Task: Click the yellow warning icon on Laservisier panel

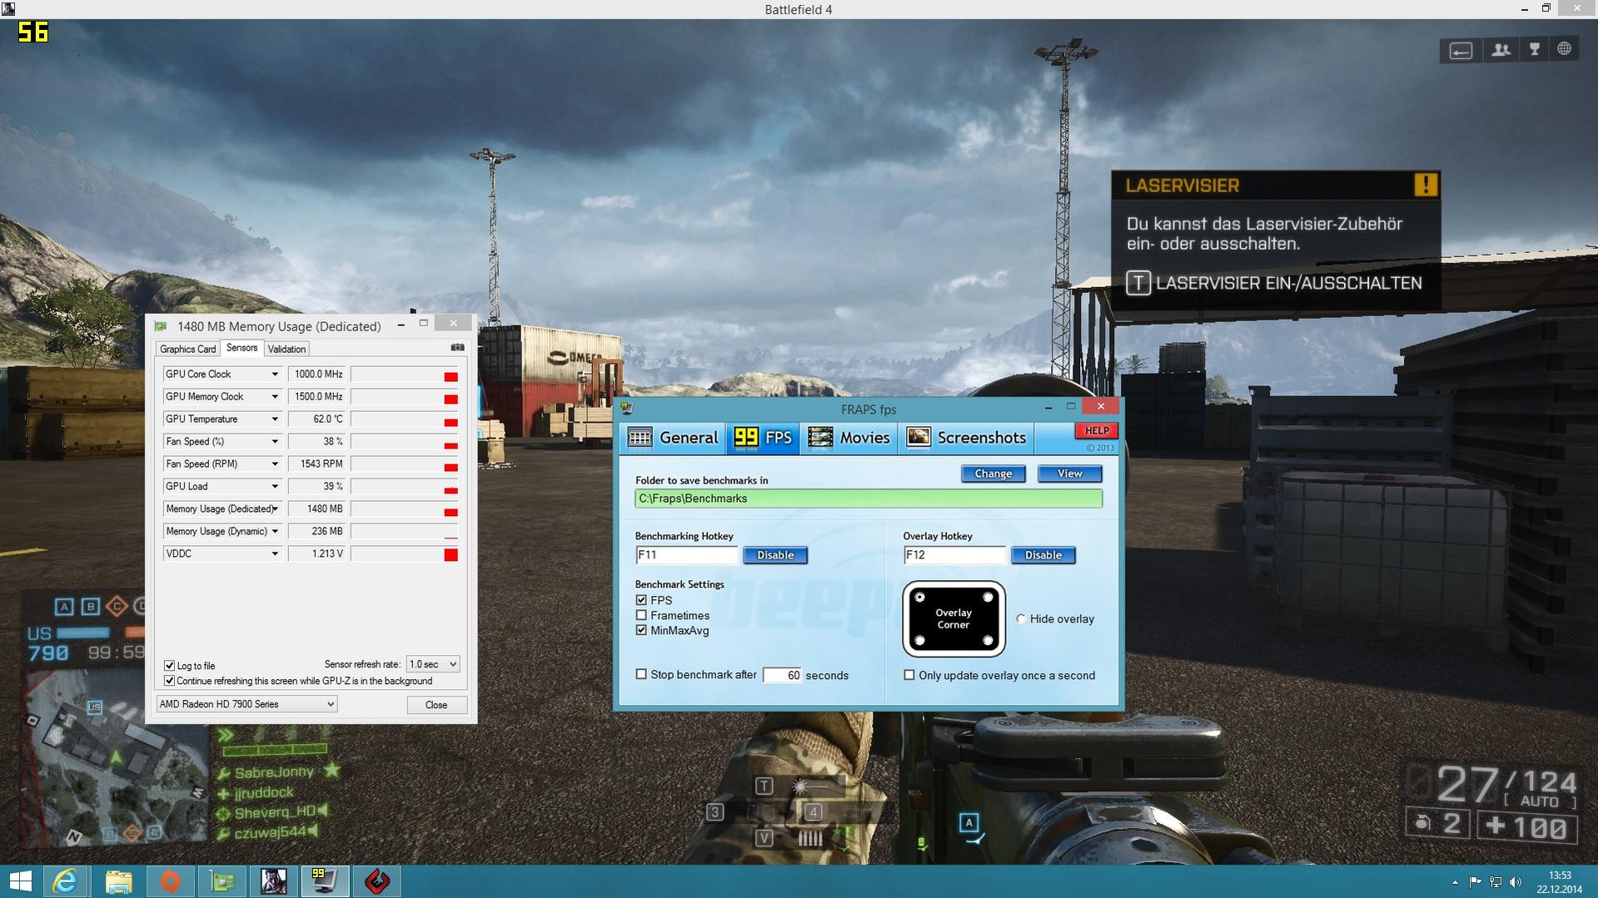Action: (x=1425, y=185)
